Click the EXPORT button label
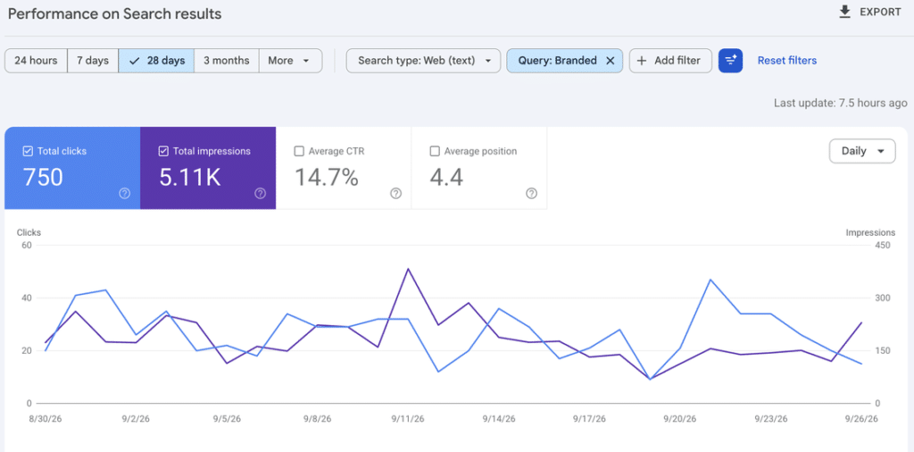Viewport: 914px width, 452px height. tap(880, 13)
